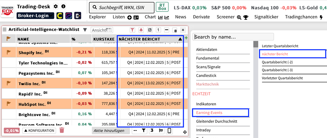Click the card icon beside Listen
This screenshot has height=138, width=327.
pos(136,18)
